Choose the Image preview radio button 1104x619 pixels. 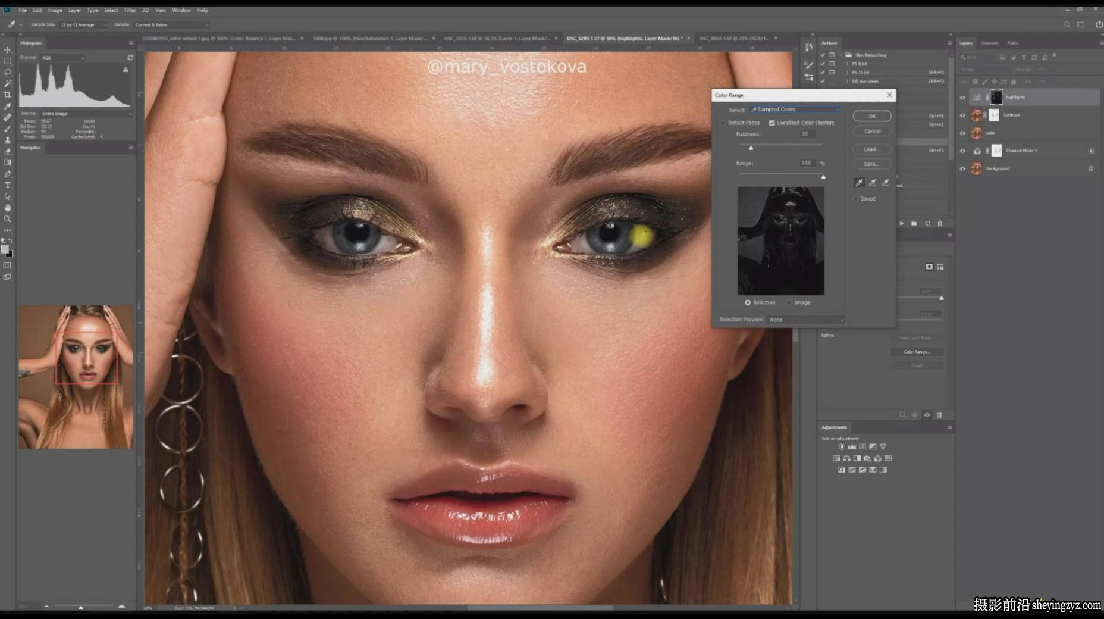789,302
